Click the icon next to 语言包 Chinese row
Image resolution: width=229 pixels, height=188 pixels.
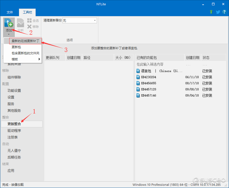click(x=138, y=71)
